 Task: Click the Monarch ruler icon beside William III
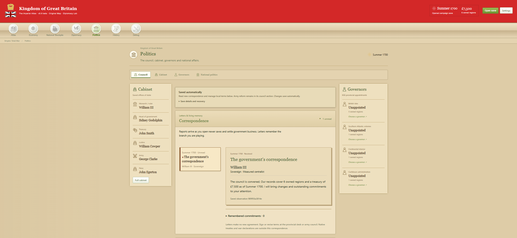click(x=135, y=104)
